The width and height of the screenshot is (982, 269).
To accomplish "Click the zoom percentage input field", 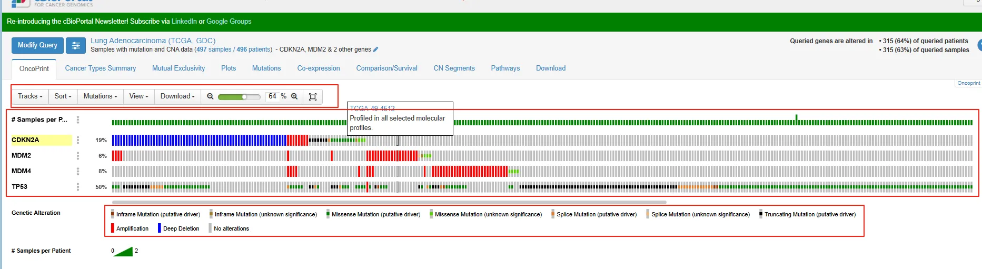I will pos(273,96).
